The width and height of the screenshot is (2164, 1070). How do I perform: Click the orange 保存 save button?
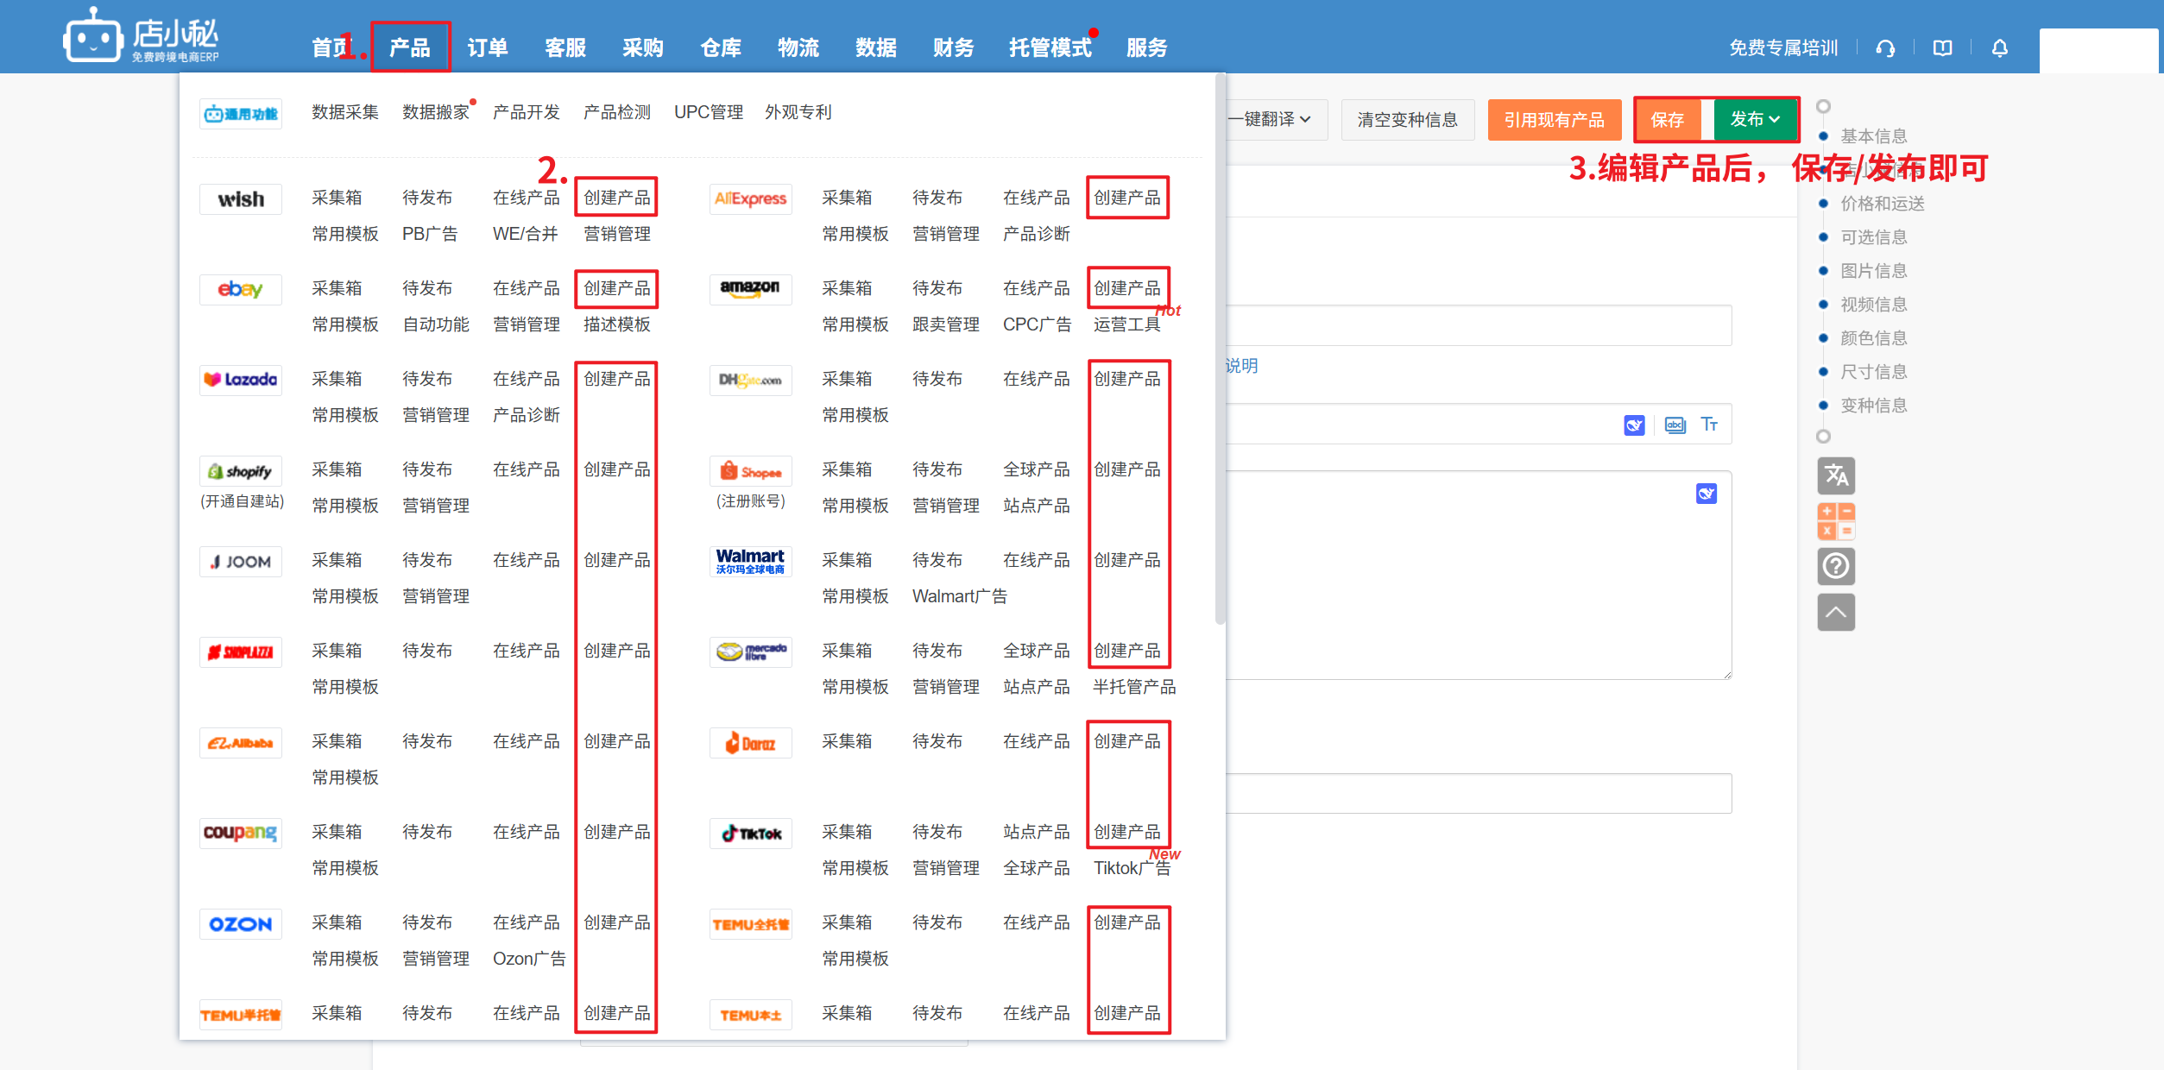[x=1667, y=119]
